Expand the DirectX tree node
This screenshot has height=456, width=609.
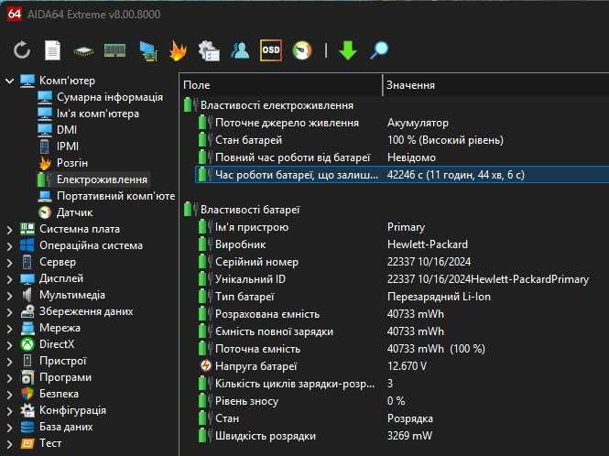(x=9, y=345)
